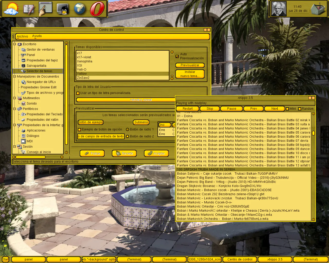The image size is (329, 263).
Task: Open the Salvapantalla tree entry
Action: click(36, 66)
